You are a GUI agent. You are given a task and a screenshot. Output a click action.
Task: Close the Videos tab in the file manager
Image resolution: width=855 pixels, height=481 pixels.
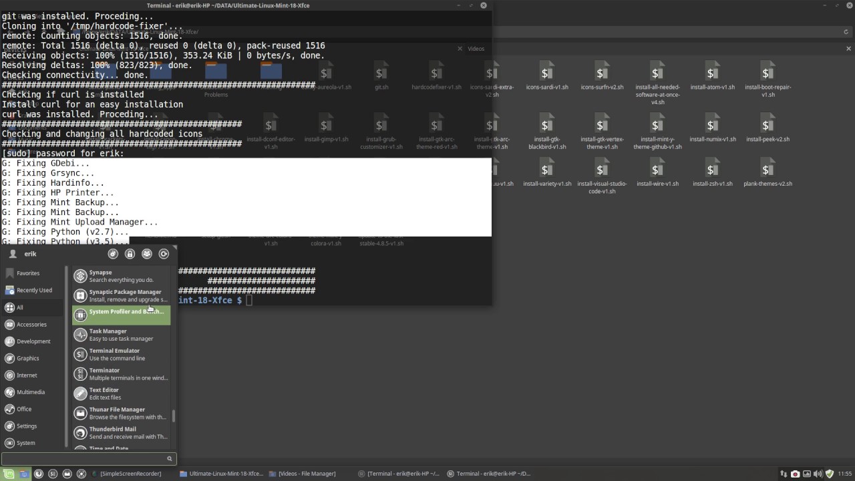tap(849, 49)
